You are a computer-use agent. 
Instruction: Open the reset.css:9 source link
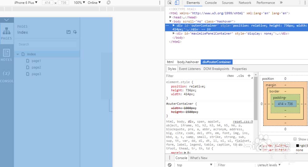[x=243, y=122]
